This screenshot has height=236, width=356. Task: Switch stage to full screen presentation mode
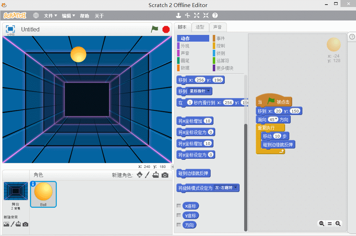[x=10, y=29]
